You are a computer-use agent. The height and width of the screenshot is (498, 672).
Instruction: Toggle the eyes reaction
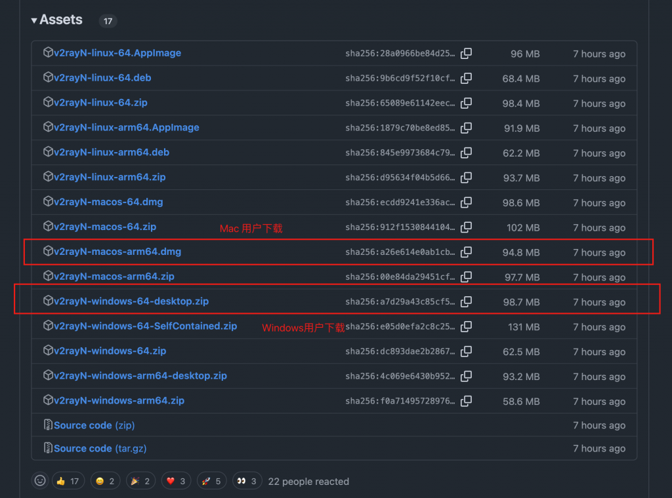[x=247, y=481]
